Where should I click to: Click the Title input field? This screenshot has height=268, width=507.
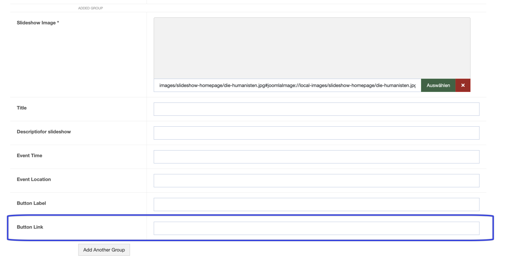316,109
